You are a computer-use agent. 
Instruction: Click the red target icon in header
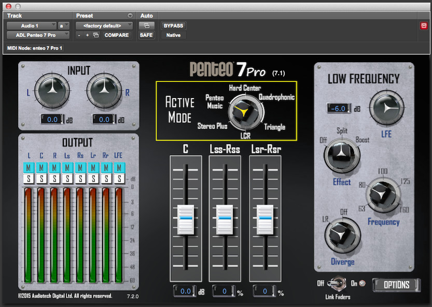point(424,25)
